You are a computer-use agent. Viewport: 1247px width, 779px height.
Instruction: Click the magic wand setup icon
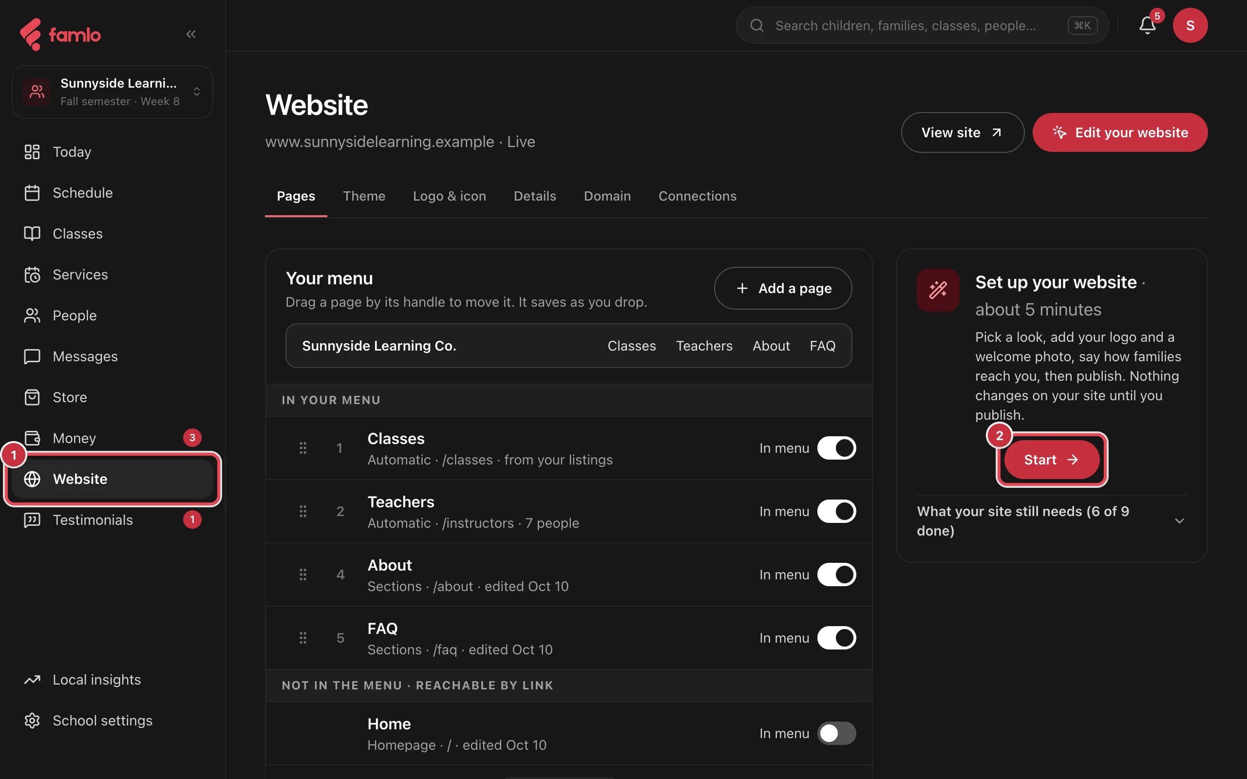938,290
